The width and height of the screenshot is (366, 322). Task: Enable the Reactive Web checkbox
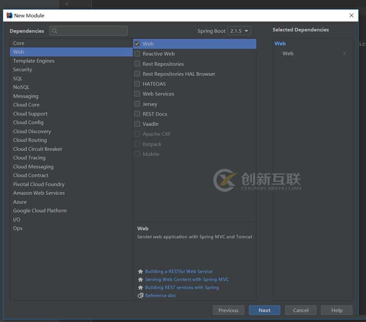[137, 54]
